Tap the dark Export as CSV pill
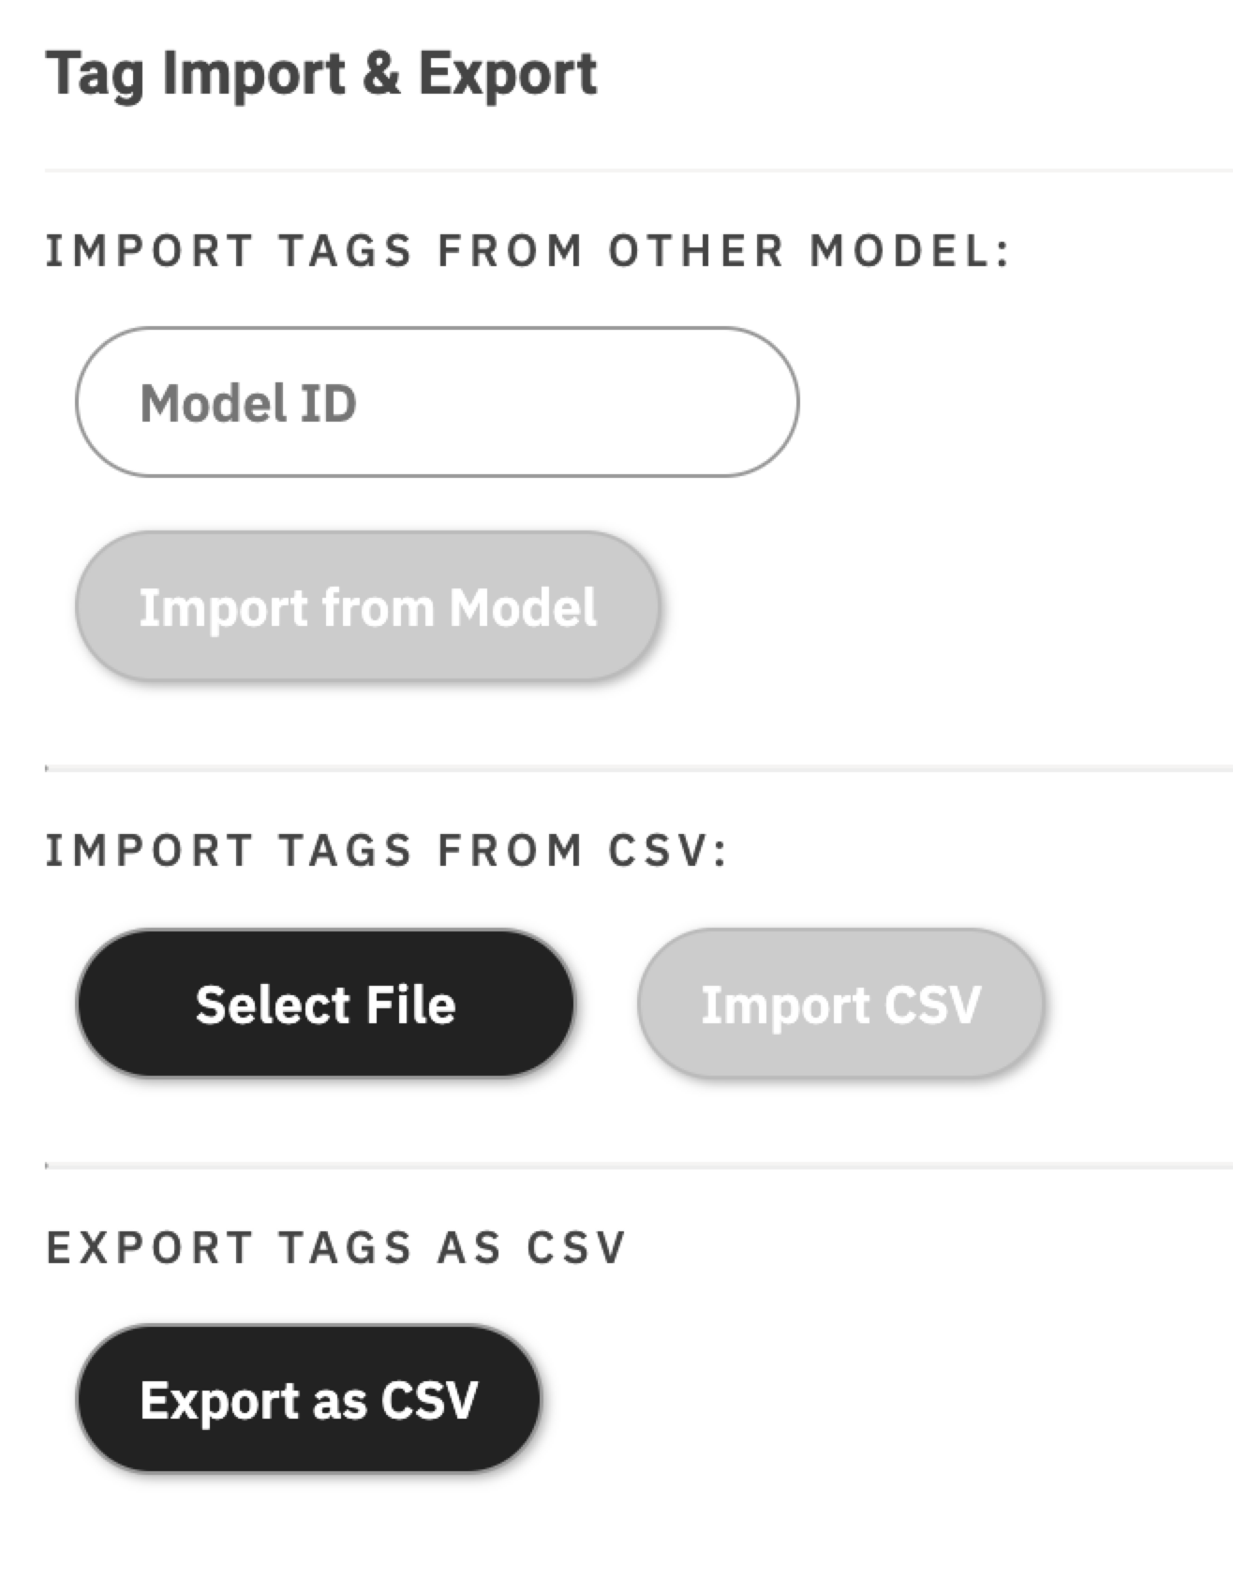The height and width of the screenshot is (1578, 1233). click(308, 1399)
